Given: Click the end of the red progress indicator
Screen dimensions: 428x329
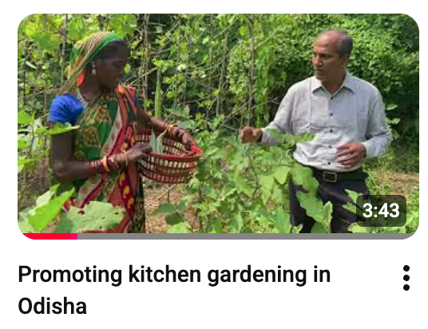Looking at the screenshot, I should tap(77, 236).
